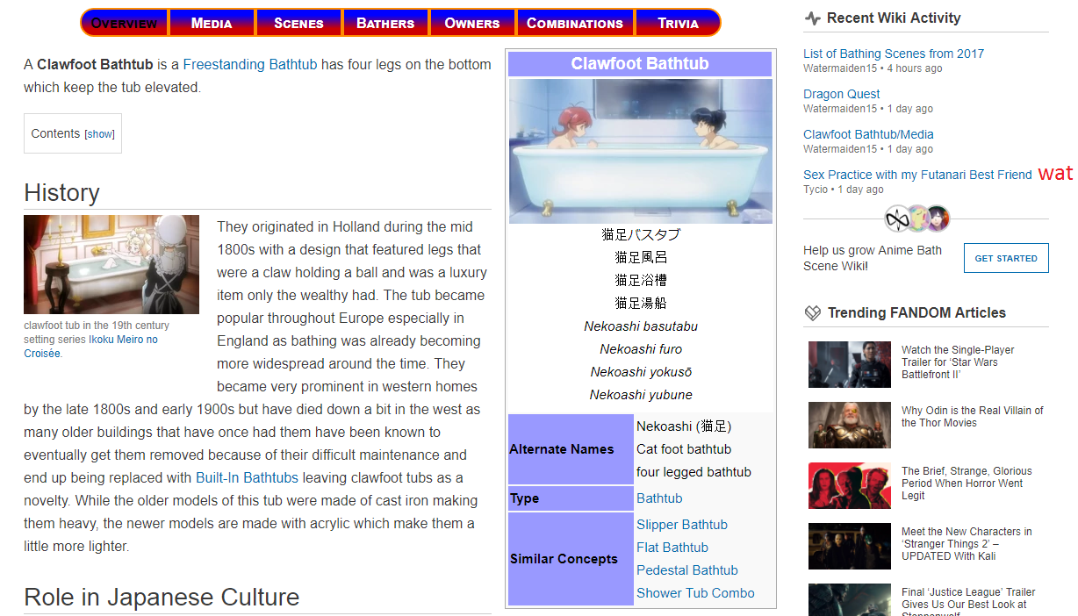Click the Trending FANDOM Articles heart icon

pyautogui.click(x=812, y=312)
